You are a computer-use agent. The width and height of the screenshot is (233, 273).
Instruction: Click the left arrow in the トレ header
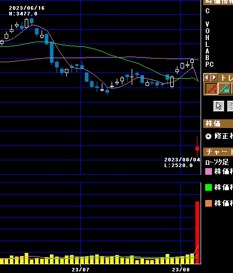point(207,78)
